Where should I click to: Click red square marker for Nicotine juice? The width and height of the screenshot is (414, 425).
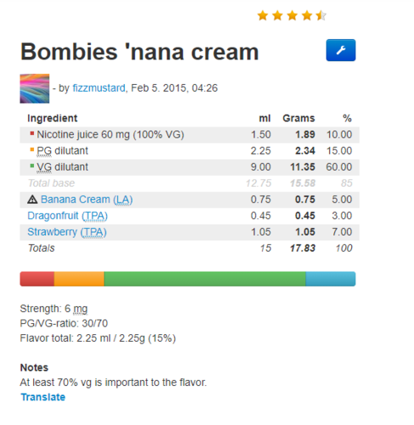click(32, 133)
